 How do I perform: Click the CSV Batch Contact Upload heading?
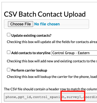(x=45, y=14)
